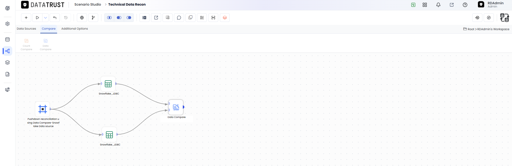Select the right-filled join circles toggle
The image size is (512, 166).
(x=129, y=18)
